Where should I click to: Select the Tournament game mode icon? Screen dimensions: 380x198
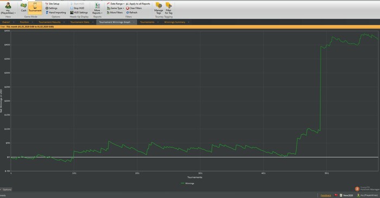[35, 8]
